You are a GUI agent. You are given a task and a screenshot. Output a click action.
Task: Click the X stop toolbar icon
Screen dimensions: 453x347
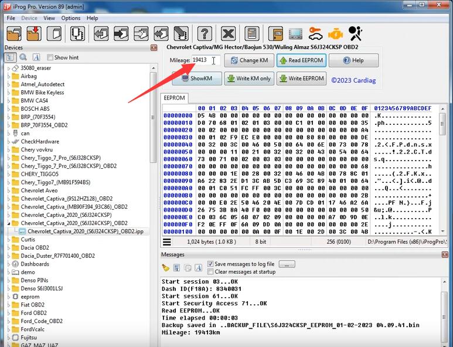point(228,33)
